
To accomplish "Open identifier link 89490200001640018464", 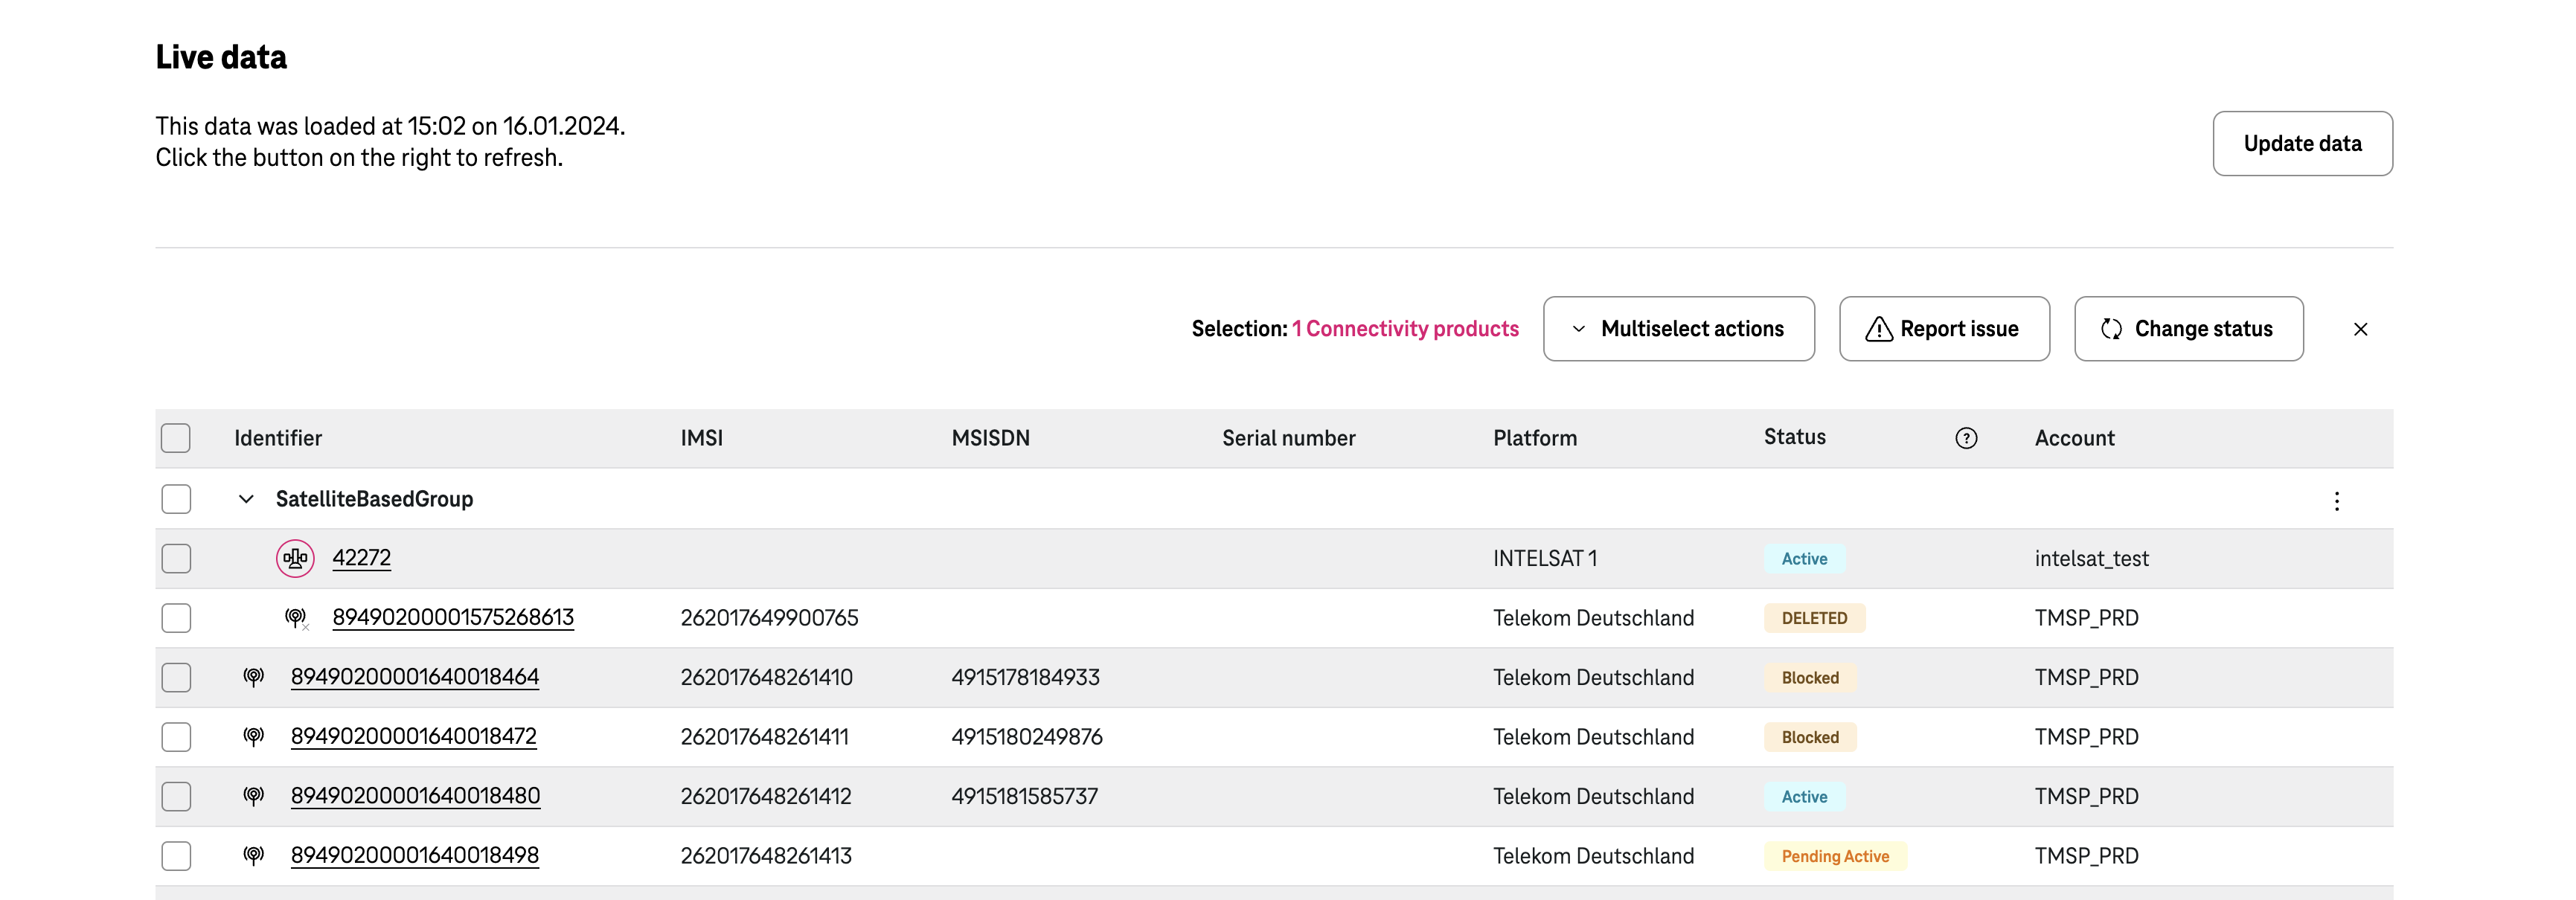I will tap(414, 677).
